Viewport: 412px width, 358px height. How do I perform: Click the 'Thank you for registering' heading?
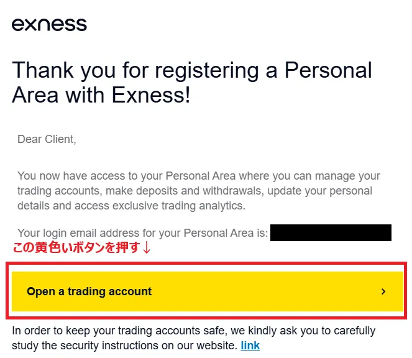192,82
